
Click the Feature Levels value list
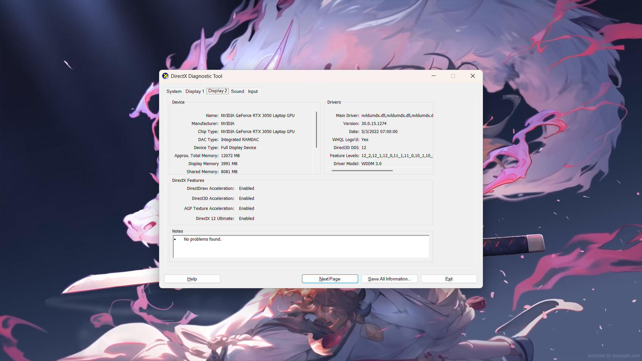397,156
